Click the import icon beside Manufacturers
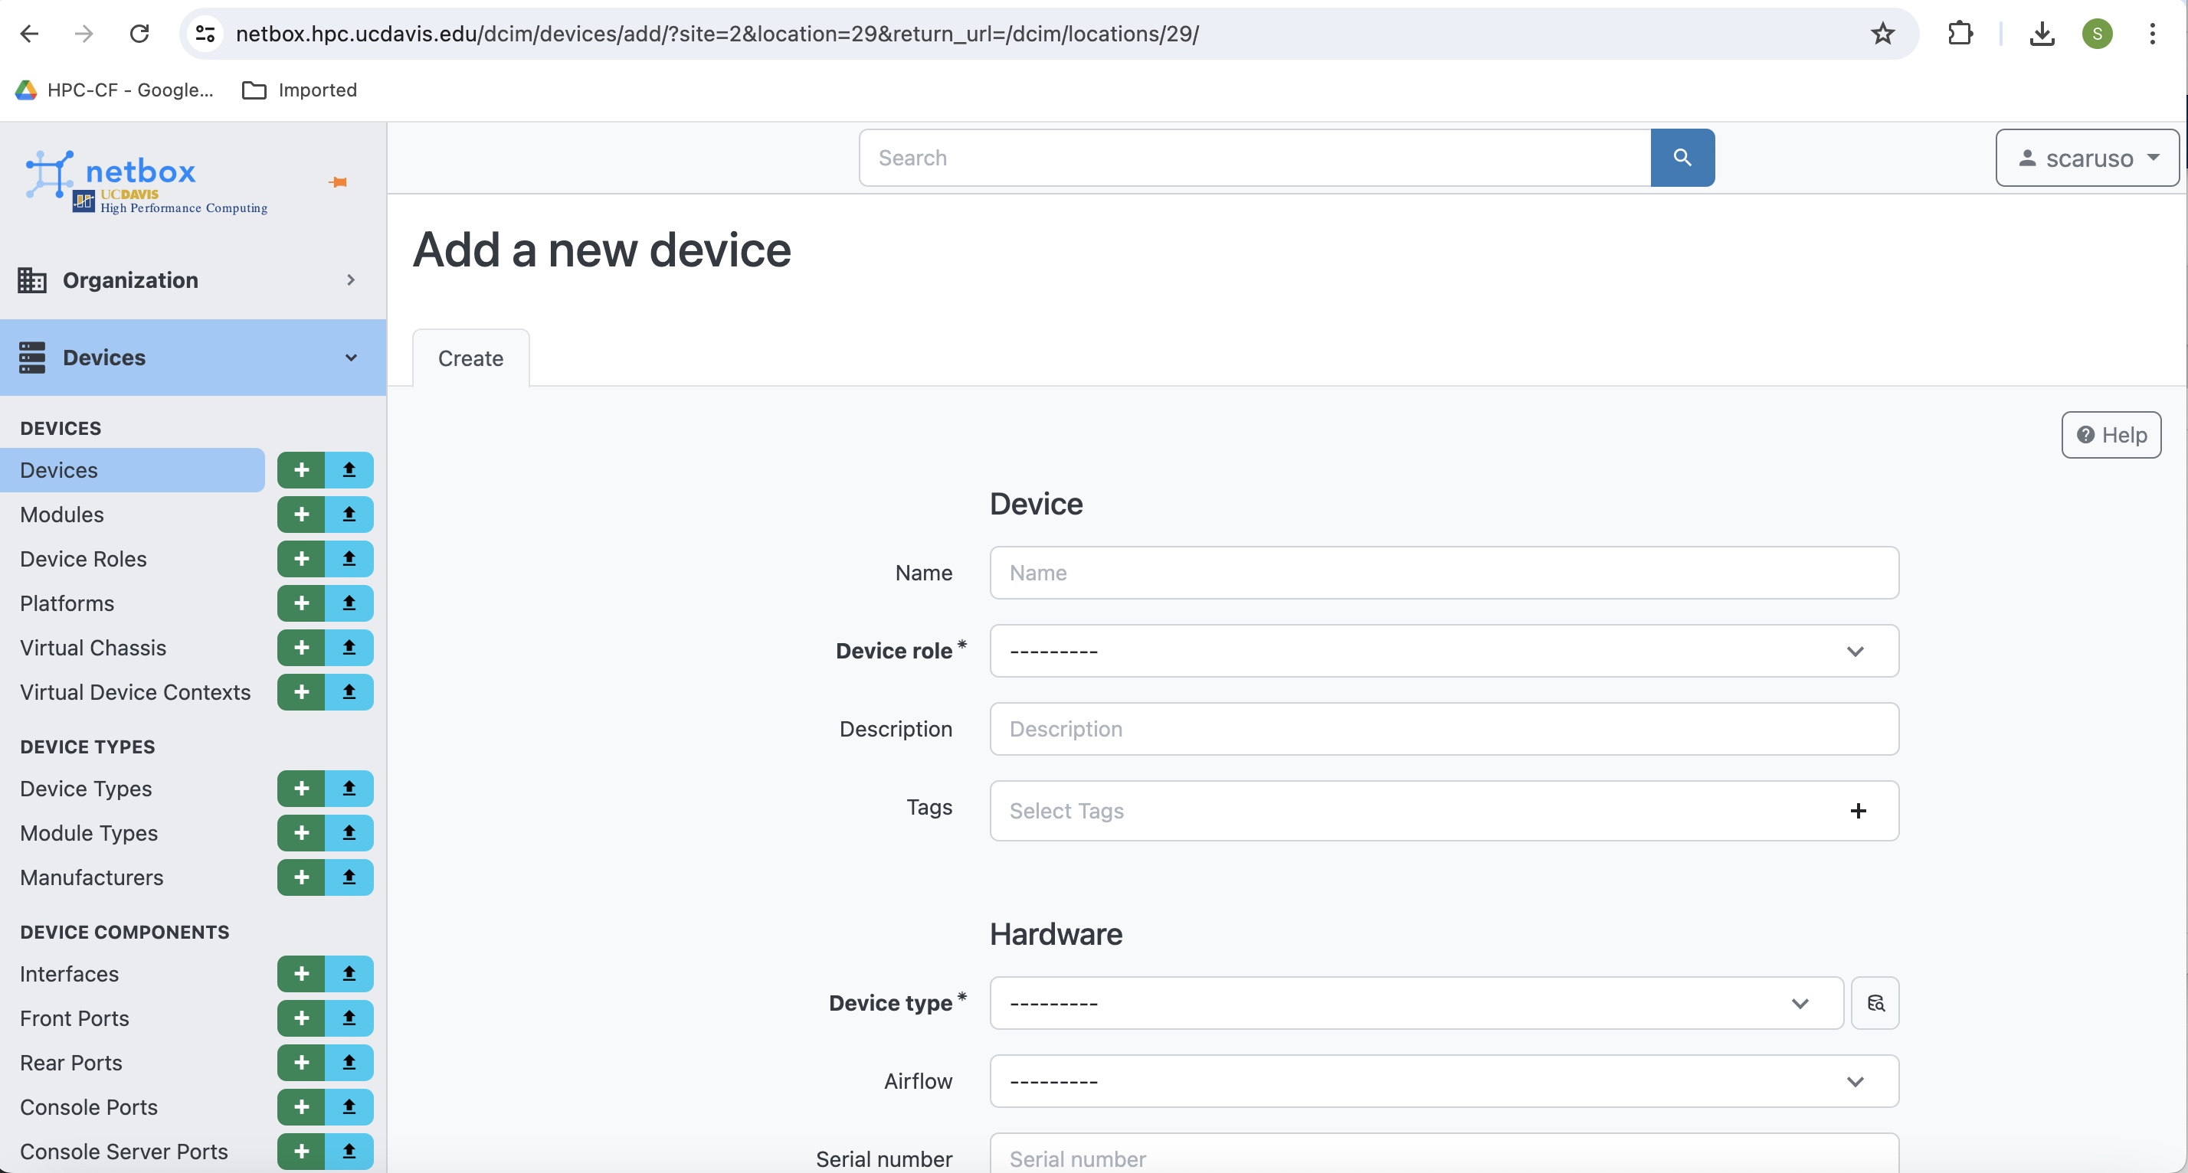Image resolution: width=2188 pixels, height=1173 pixels. 349,877
